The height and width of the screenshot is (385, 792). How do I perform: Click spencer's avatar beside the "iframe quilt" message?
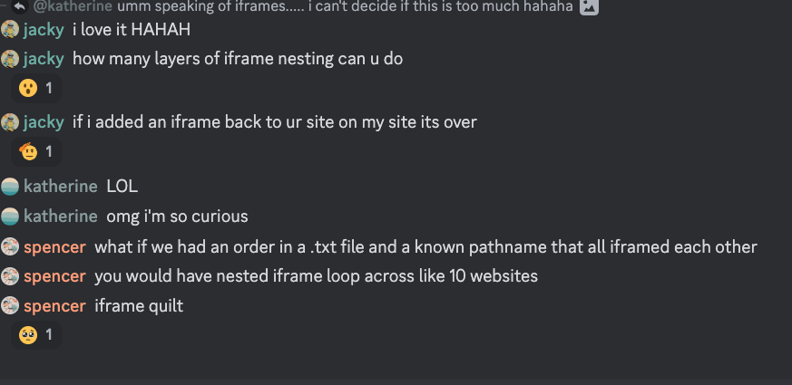(x=10, y=306)
